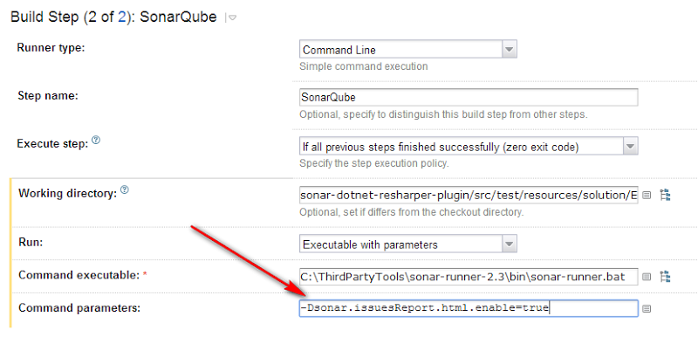Click the help icon beside Execute step
Screen dimensions: 698x337
96,141
